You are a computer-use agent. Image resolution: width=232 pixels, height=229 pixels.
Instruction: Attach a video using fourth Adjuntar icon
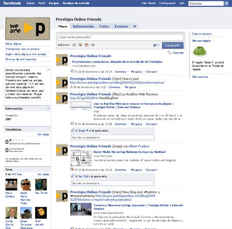click(93, 45)
